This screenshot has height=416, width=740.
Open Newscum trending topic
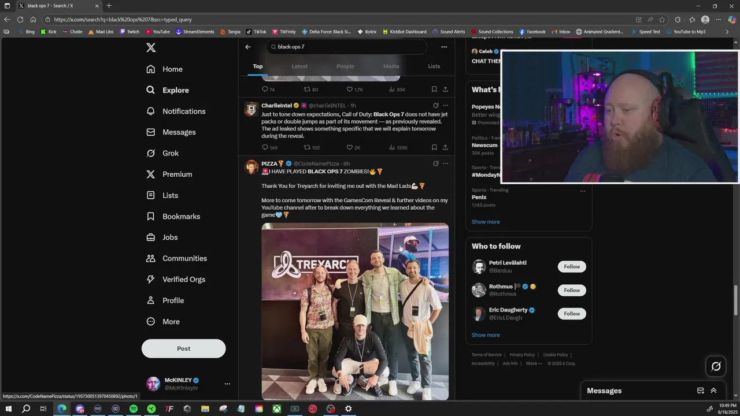coord(484,146)
